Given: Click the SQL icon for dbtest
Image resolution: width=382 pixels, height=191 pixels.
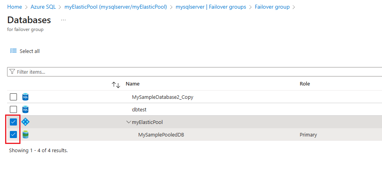Looking at the screenshot, I should [25, 109].
